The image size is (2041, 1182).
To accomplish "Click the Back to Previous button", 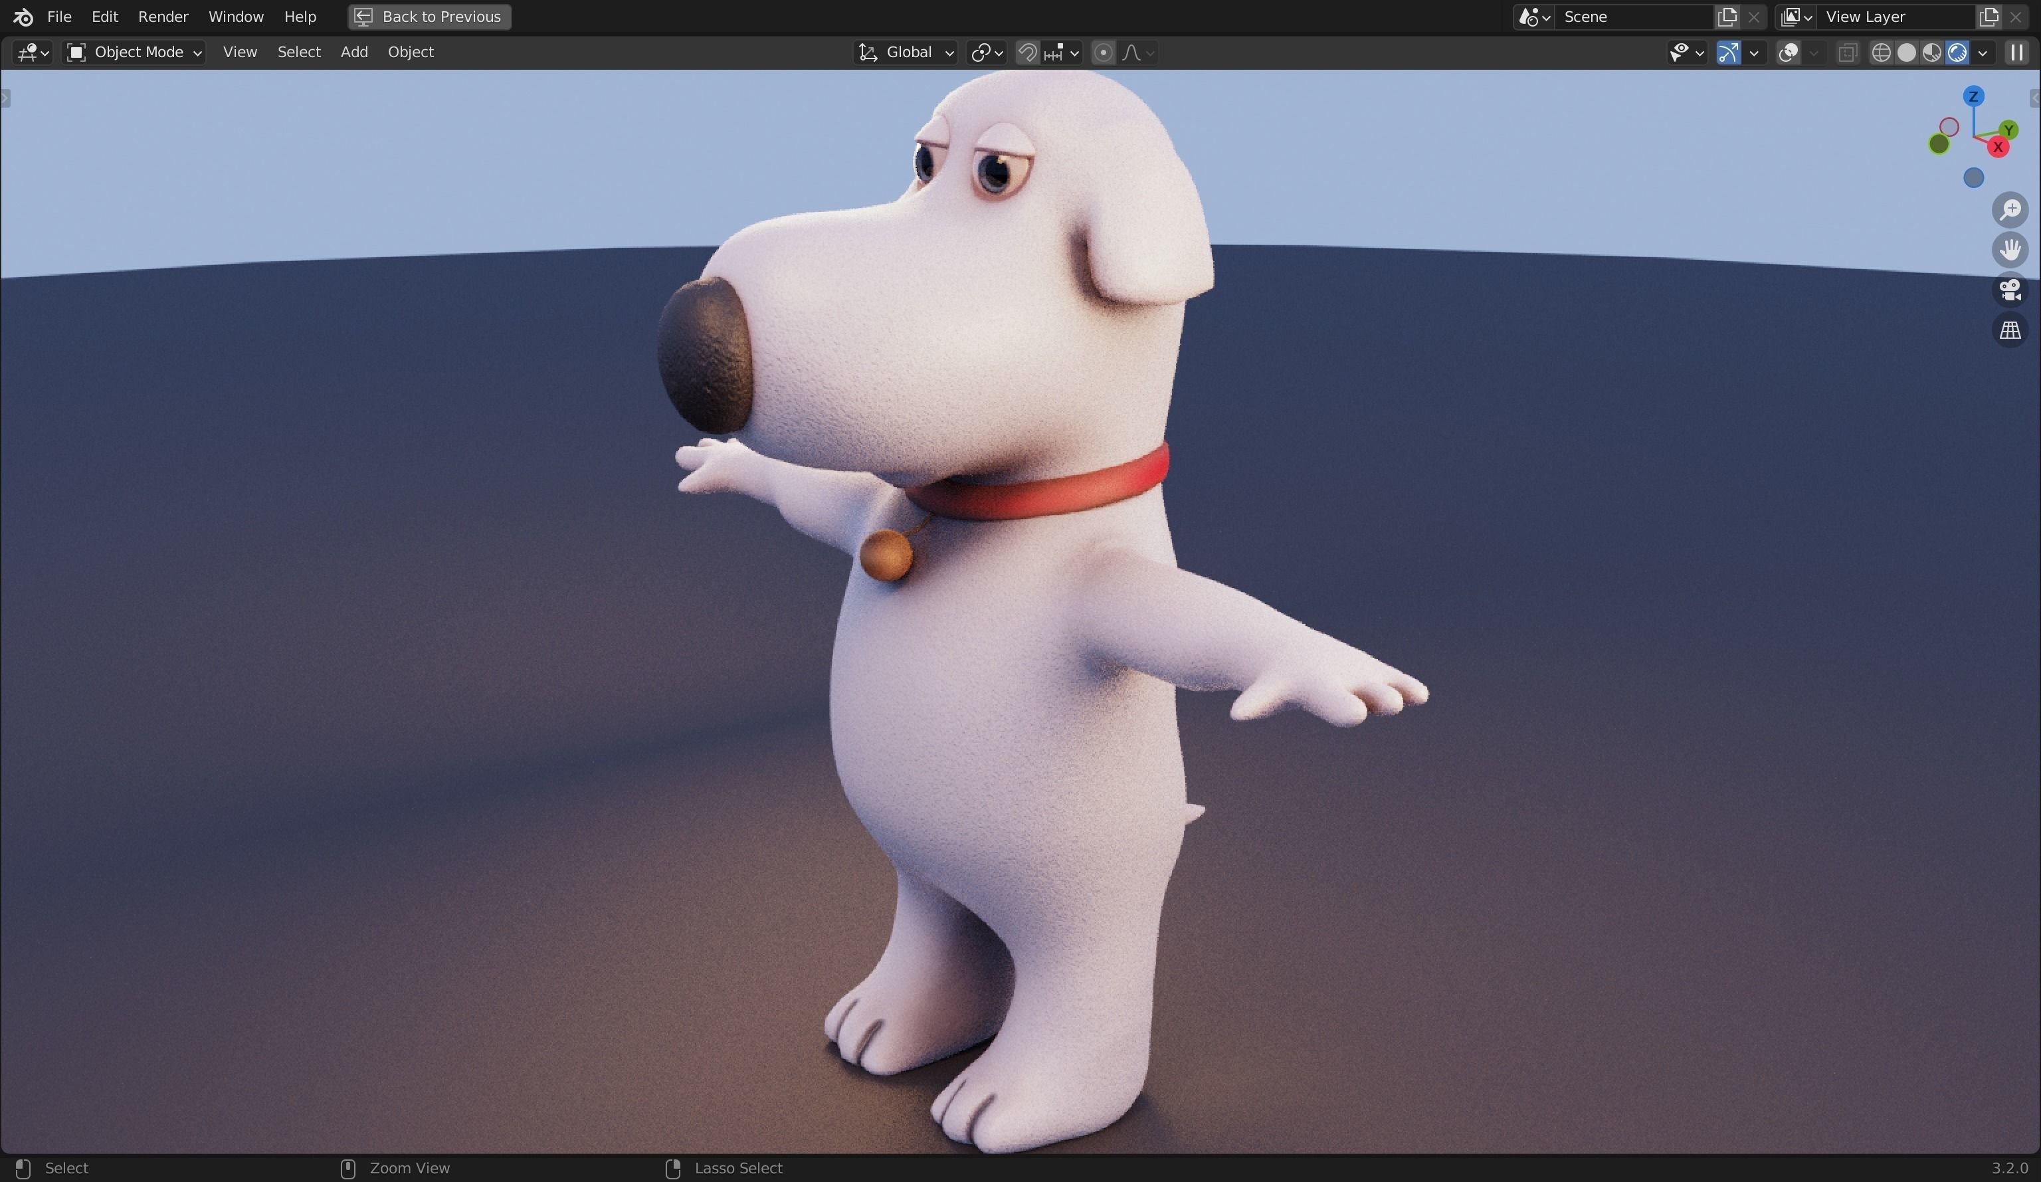I will tap(429, 17).
